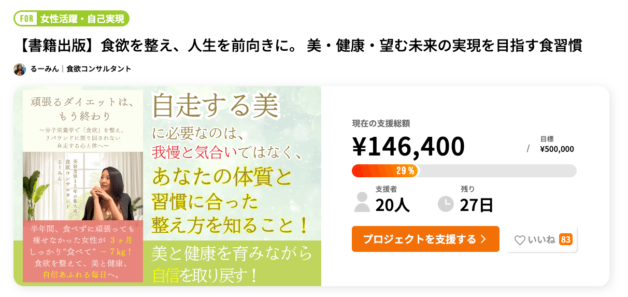Click the gray supporter person icon
The height and width of the screenshot is (297, 628).
click(362, 203)
